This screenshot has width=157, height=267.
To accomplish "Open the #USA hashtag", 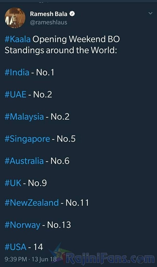I will pyautogui.click(x=15, y=247).
